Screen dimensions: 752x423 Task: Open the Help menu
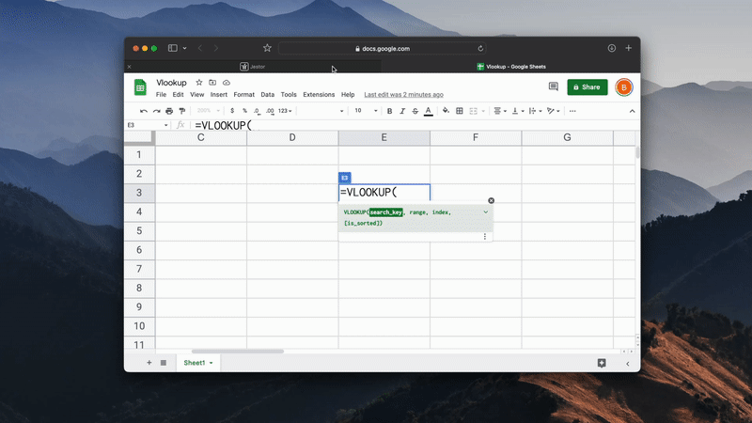(x=348, y=95)
